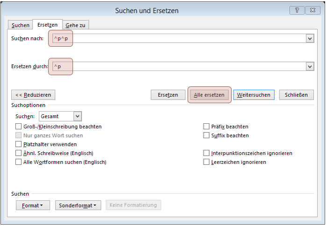The height and width of the screenshot is (226, 327).
Task: Expand the Suchen nach dropdown history
Action: [x=310, y=39]
